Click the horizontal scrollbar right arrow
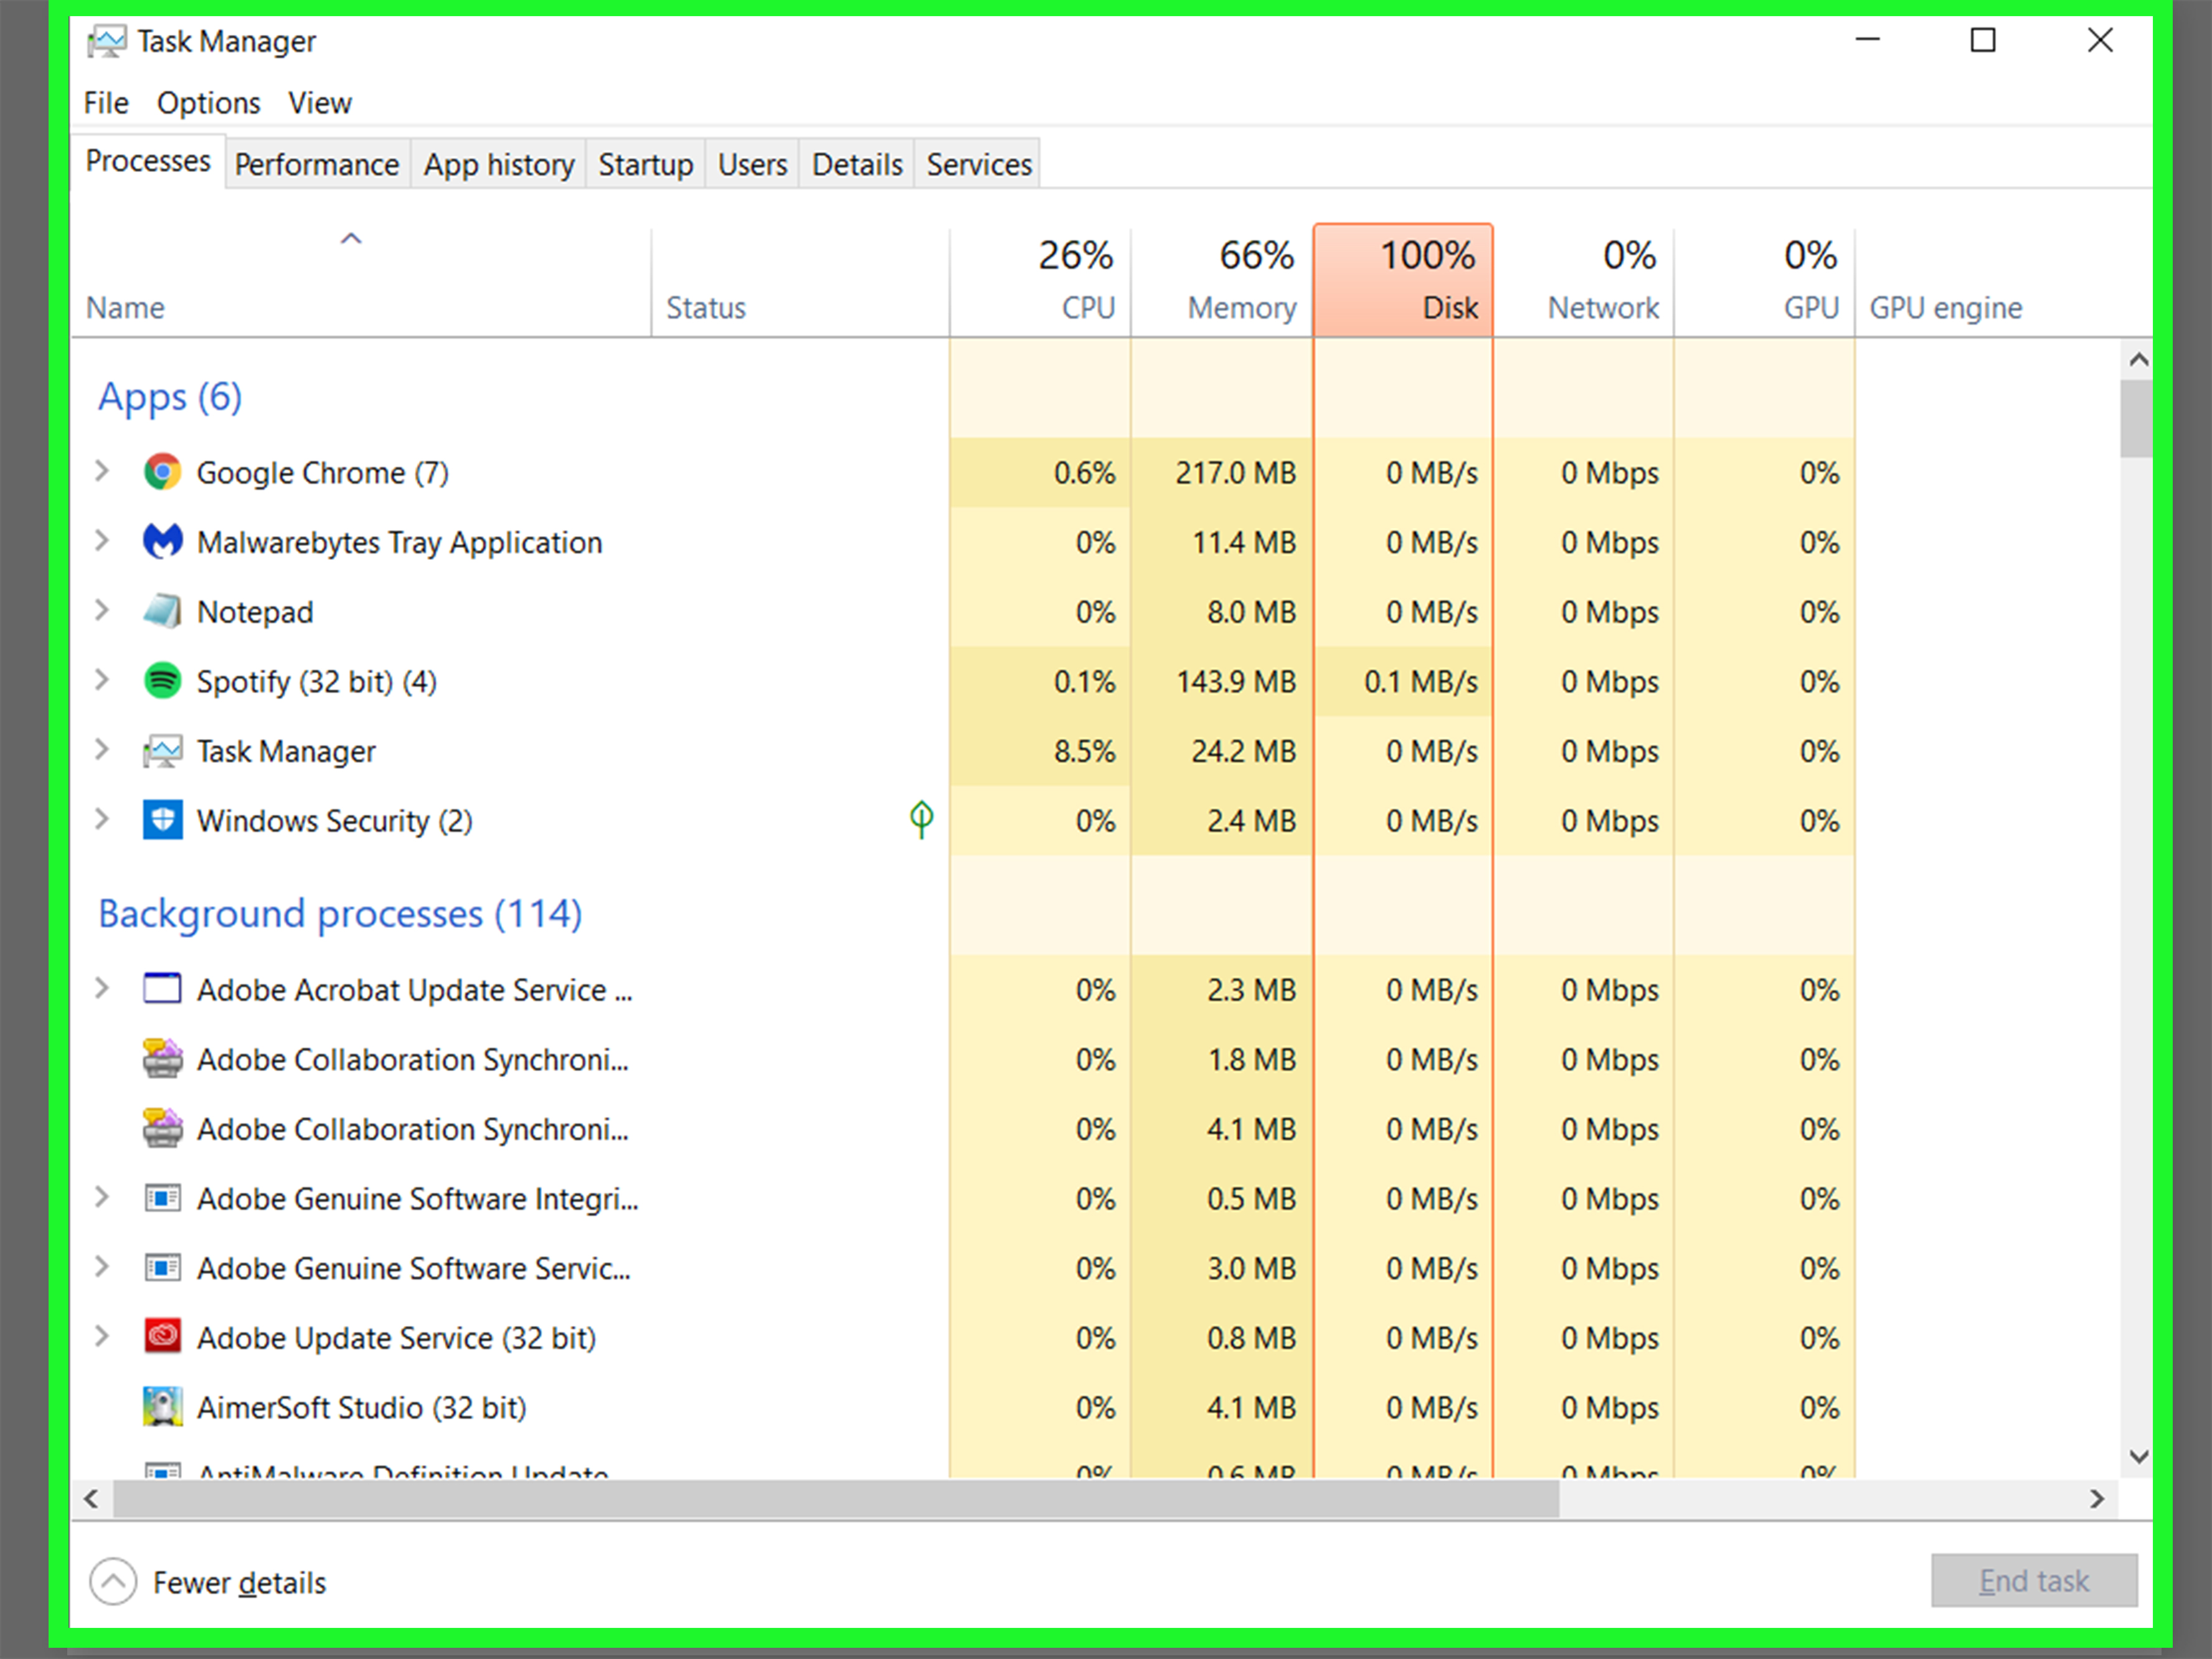Viewport: 2212px width, 1659px height. pos(2097,1498)
